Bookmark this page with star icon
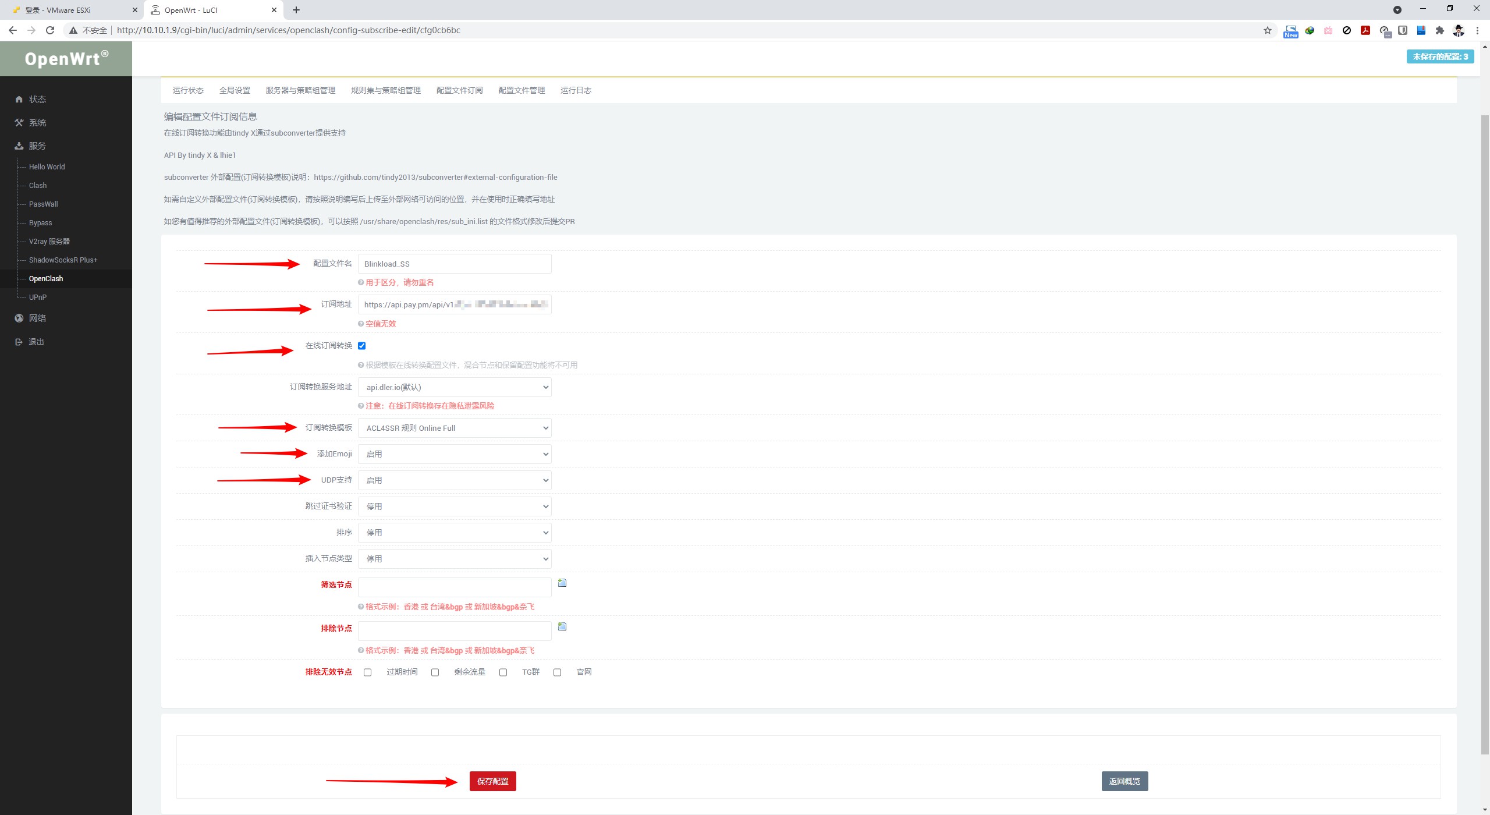This screenshot has width=1490, height=815. (1267, 30)
